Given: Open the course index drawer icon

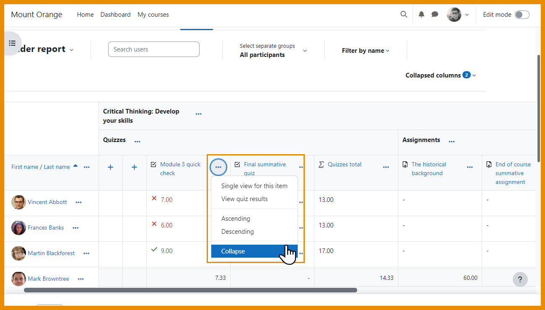Looking at the screenshot, I should tap(12, 43).
